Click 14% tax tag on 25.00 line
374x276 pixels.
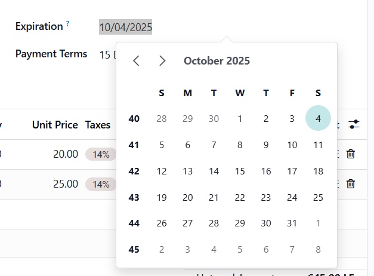point(101,184)
